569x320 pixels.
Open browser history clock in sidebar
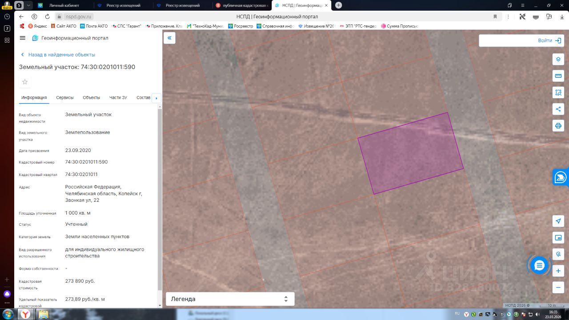tap(7, 16)
